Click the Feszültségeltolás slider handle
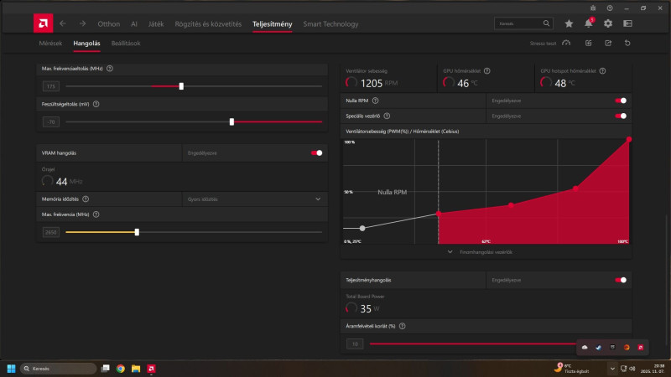Screen dimensions: 671x377 click(231, 121)
